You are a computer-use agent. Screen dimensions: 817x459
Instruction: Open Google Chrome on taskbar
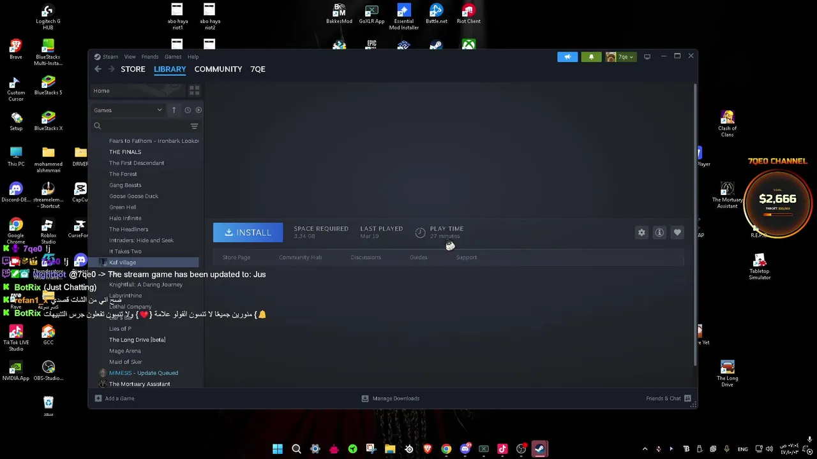point(446,449)
